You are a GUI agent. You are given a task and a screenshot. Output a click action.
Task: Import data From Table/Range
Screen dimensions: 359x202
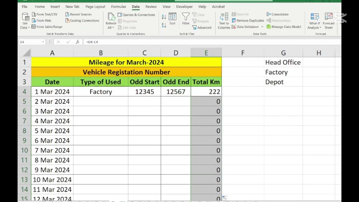click(x=47, y=27)
